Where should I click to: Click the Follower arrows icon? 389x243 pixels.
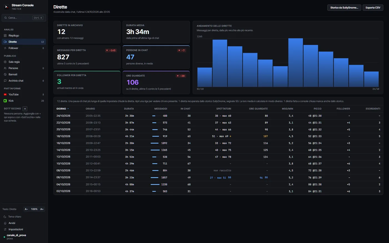point(5,48)
